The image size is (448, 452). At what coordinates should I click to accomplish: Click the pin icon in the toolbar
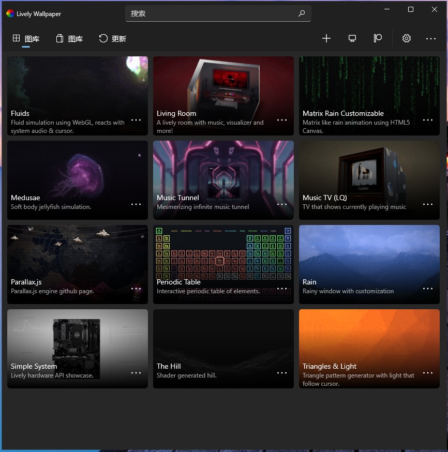(378, 38)
